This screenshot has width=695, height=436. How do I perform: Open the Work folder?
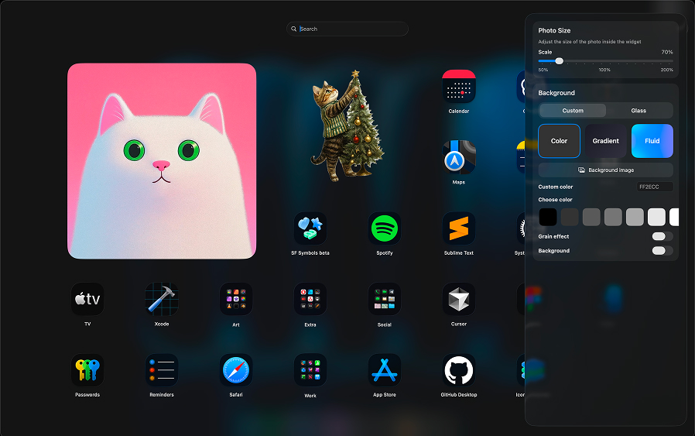310,370
